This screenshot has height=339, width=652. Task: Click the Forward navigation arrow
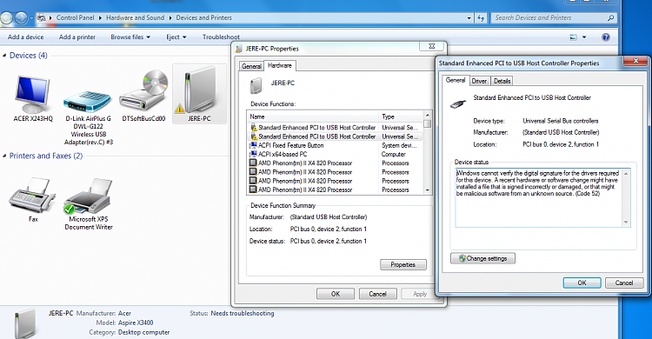pyautogui.click(x=21, y=18)
